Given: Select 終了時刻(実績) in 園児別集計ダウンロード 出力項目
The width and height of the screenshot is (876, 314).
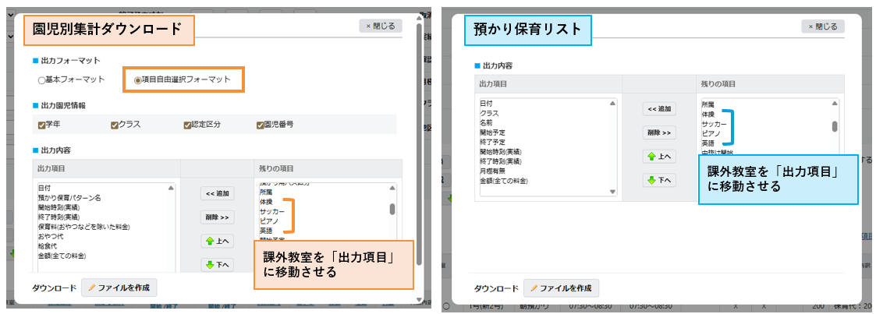Looking at the screenshot, I should pos(59,217).
